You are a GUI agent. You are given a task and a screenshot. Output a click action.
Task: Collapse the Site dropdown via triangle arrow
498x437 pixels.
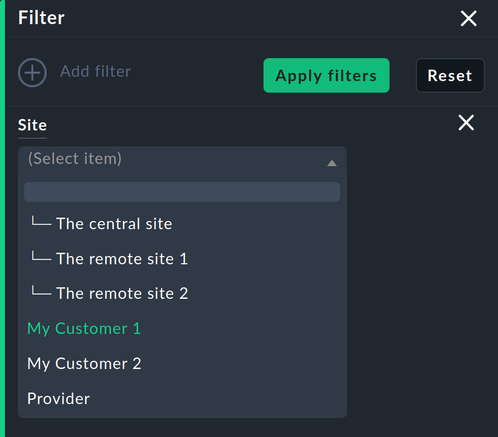pyautogui.click(x=331, y=163)
